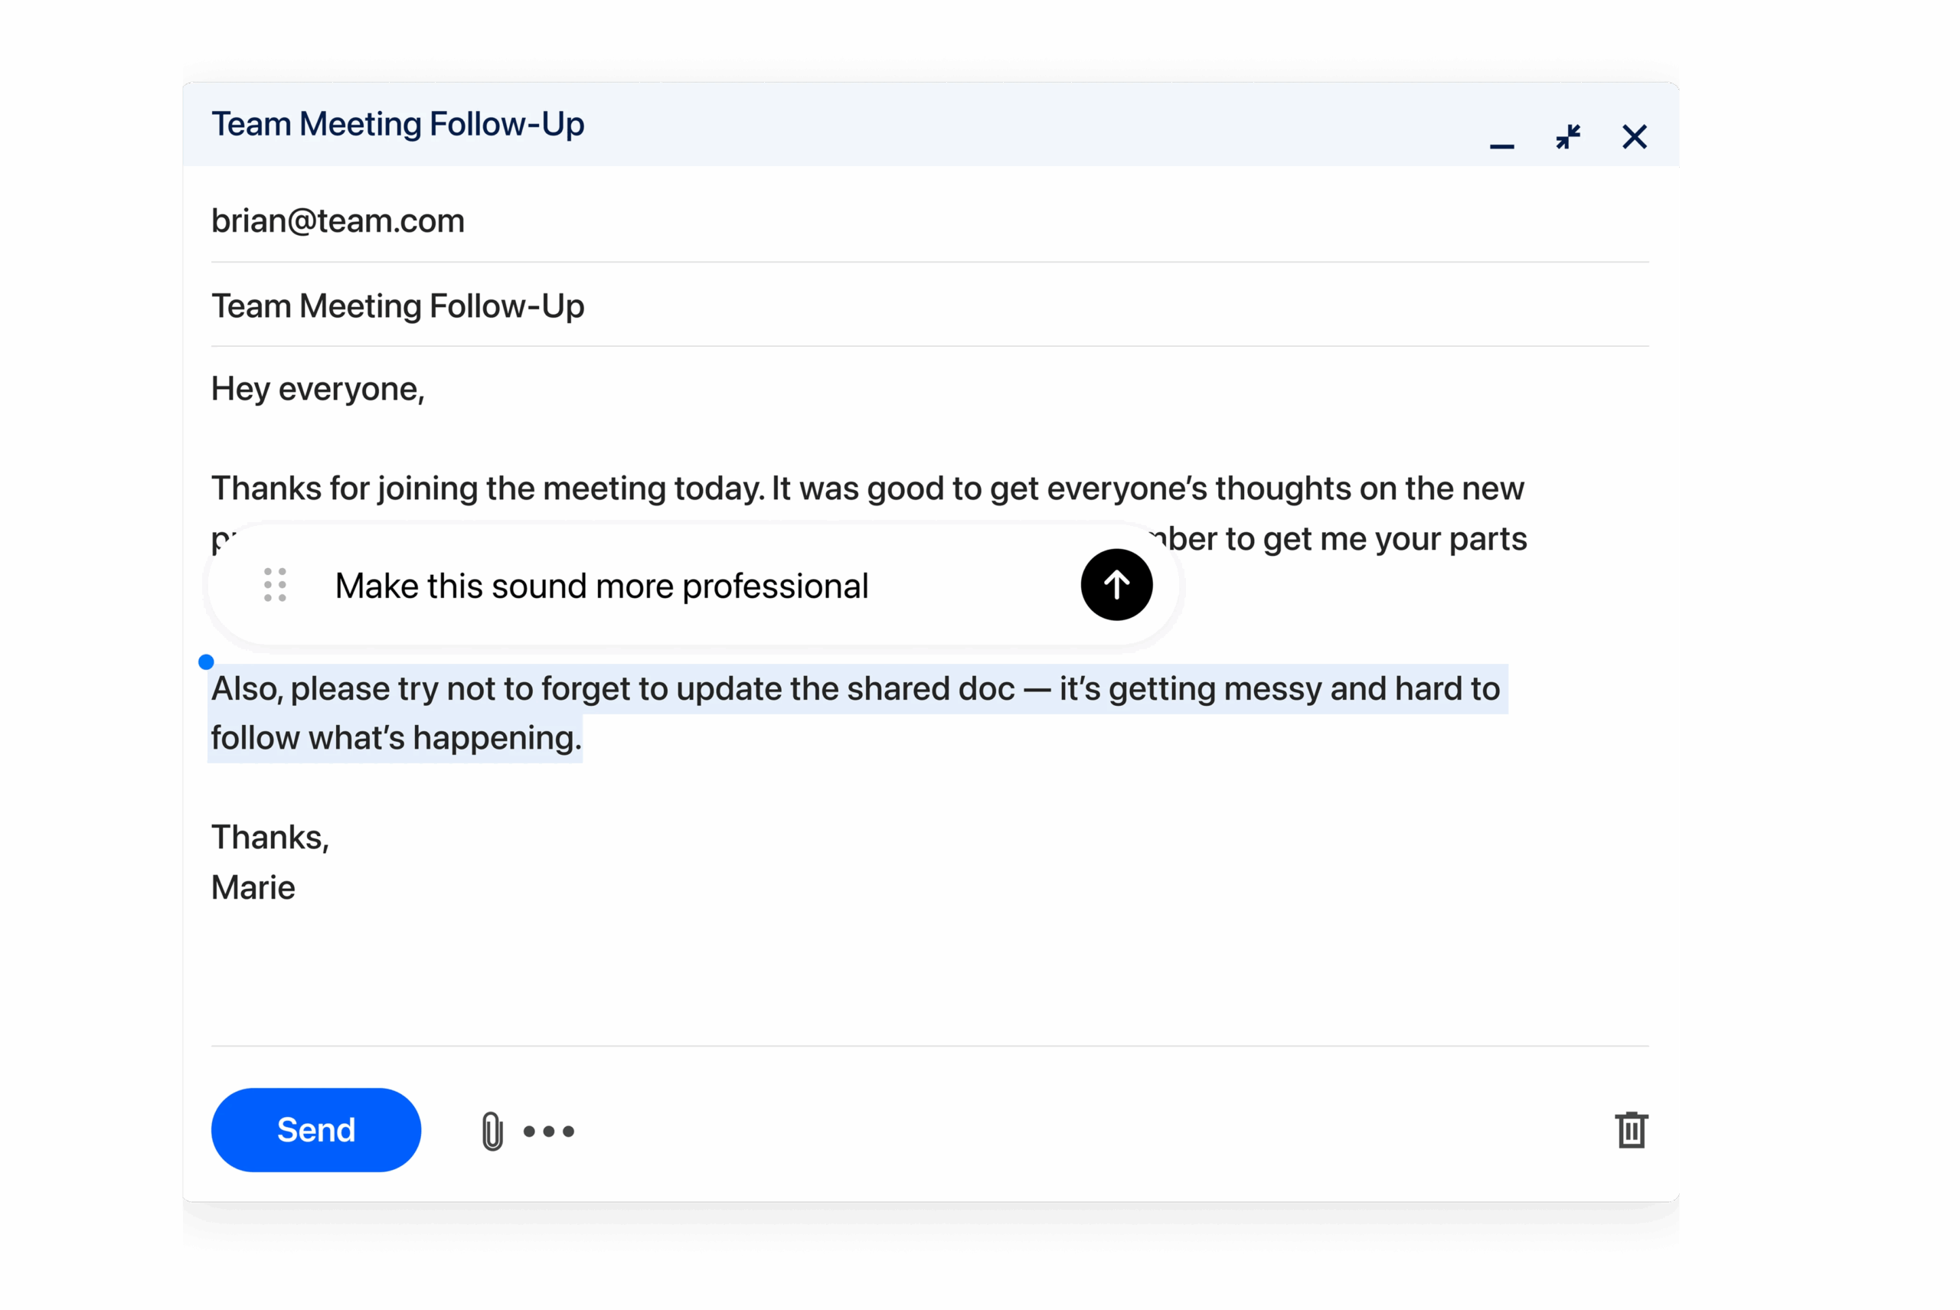Click the attachment paperclip icon
Viewport: 1960px width, 1310px height.
pos(492,1131)
